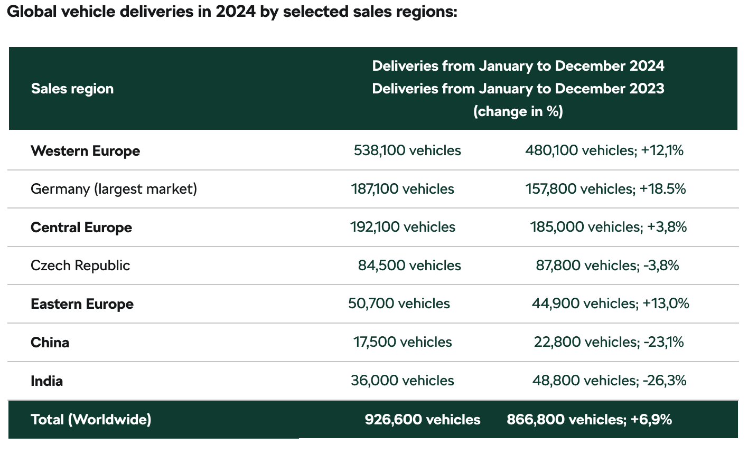Image resolution: width=748 pixels, height=455 pixels.
Task: Click the '36,000 vehicles' cell
Action: [403, 381]
